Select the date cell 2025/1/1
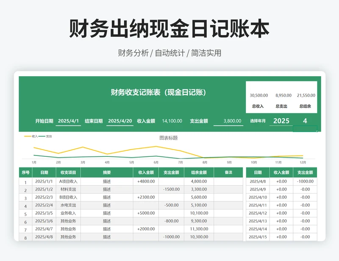This screenshot has height=261, width=339. tap(44, 181)
